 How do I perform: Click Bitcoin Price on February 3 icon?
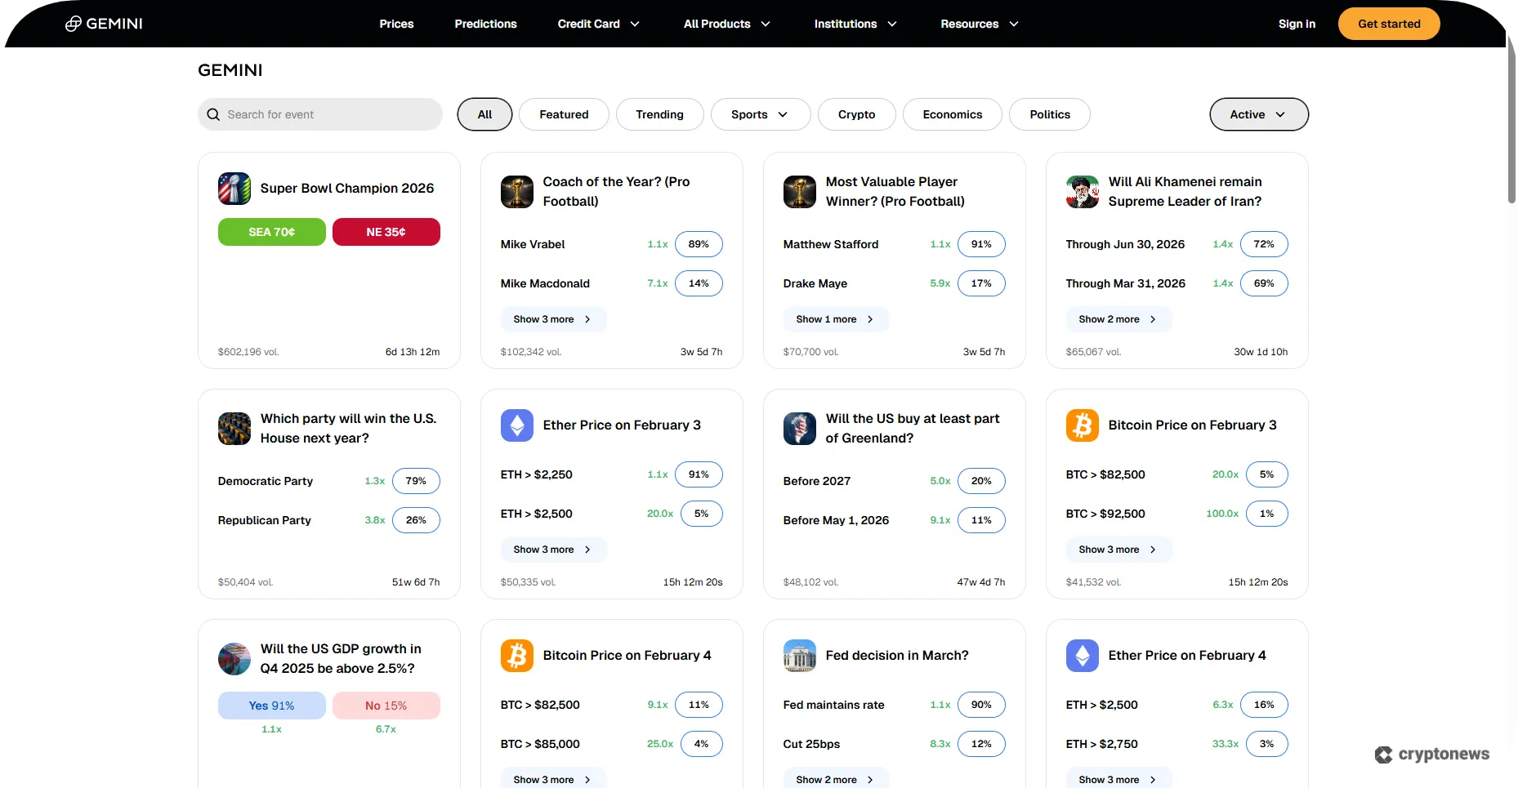click(1083, 425)
